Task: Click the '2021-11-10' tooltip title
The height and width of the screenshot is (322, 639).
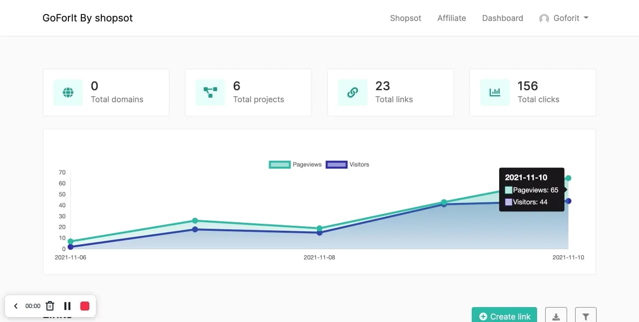Action: pyautogui.click(x=526, y=177)
